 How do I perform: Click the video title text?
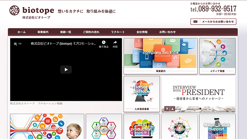click(63, 43)
